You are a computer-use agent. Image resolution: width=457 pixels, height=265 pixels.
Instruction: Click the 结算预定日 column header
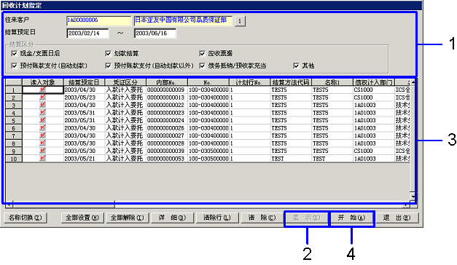(x=84, y=82)
